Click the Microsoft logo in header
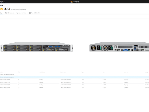The width and height of the screenshot is (149, 112). coord(75,2)
